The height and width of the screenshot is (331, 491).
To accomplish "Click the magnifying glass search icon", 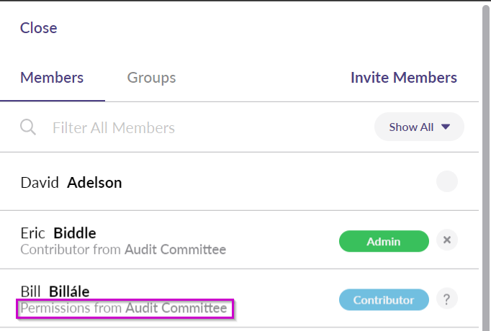I will coord(28,127).
